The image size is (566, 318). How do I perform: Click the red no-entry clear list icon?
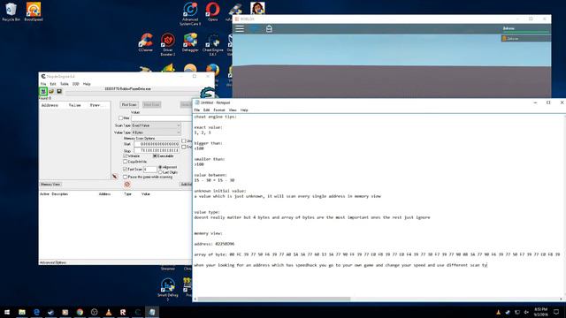click(x=127, y=185)
